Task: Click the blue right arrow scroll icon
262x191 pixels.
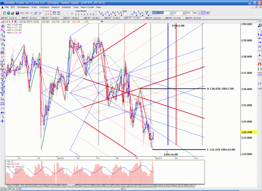Action: click(x=259, y=42)
